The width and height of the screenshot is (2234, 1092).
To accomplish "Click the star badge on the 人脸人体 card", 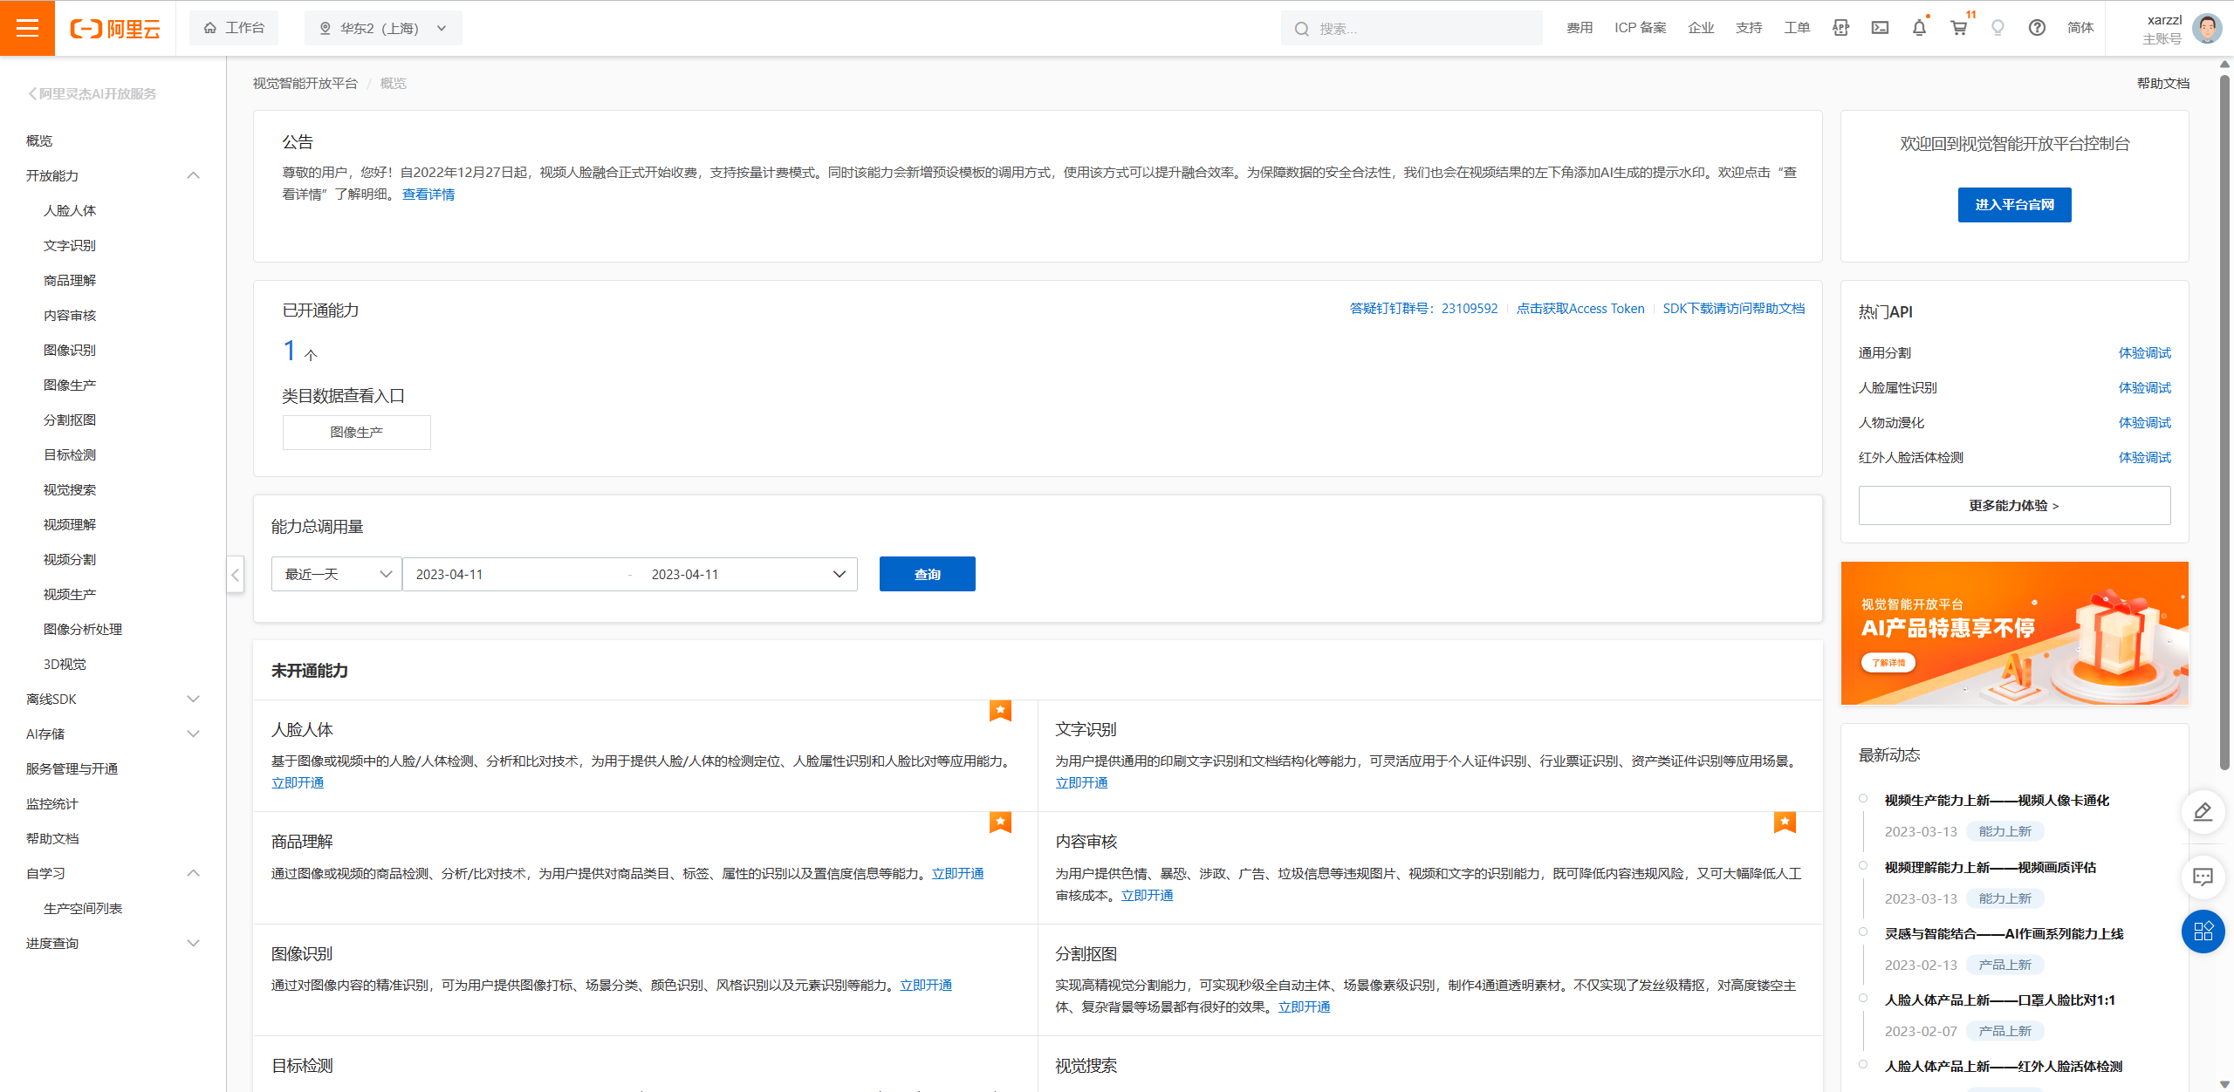I will tap(1000, 711).
